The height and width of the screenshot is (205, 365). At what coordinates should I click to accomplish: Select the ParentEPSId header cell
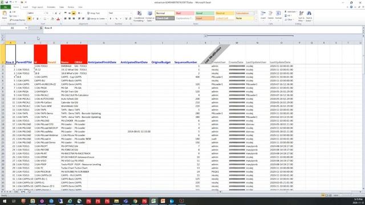point(25,54)
